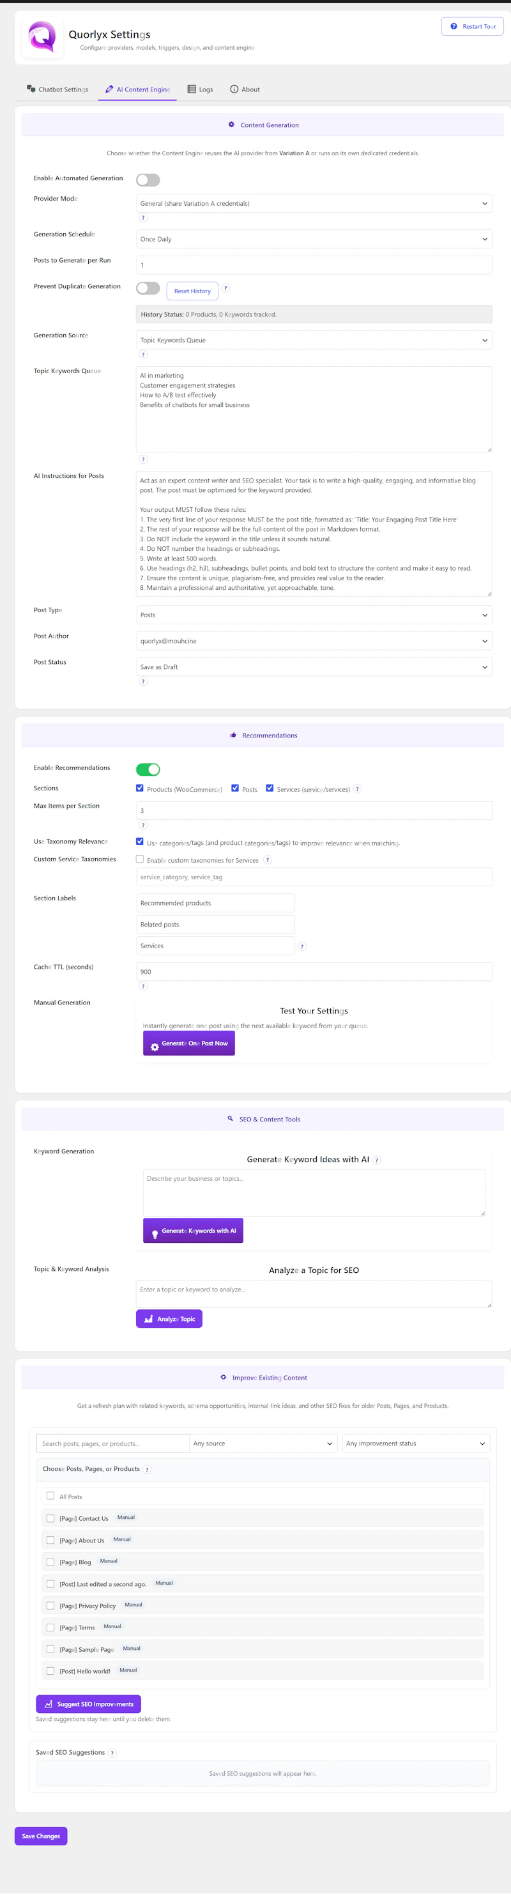Open Any source filter dropdown
The image size is (511, 1894).
(263, 1444)
